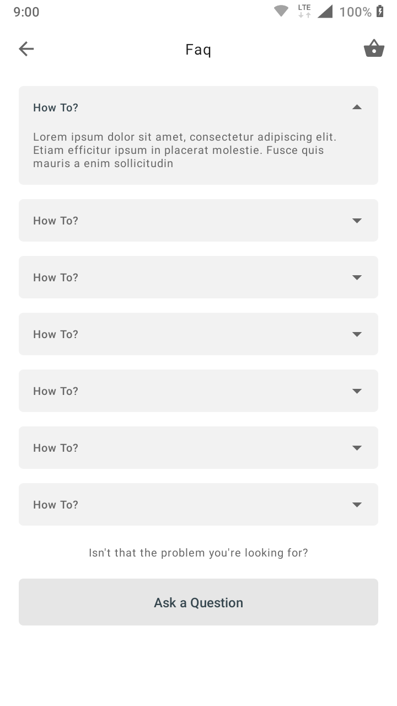This screenshot has height=706, width=397.
Task: Expand the sixth How To? arrow
Action: 357,448
